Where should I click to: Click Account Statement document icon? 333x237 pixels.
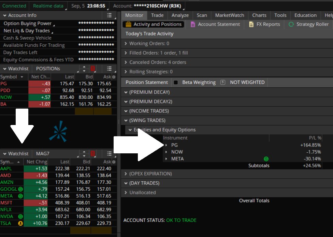click(x=193, y=25)
